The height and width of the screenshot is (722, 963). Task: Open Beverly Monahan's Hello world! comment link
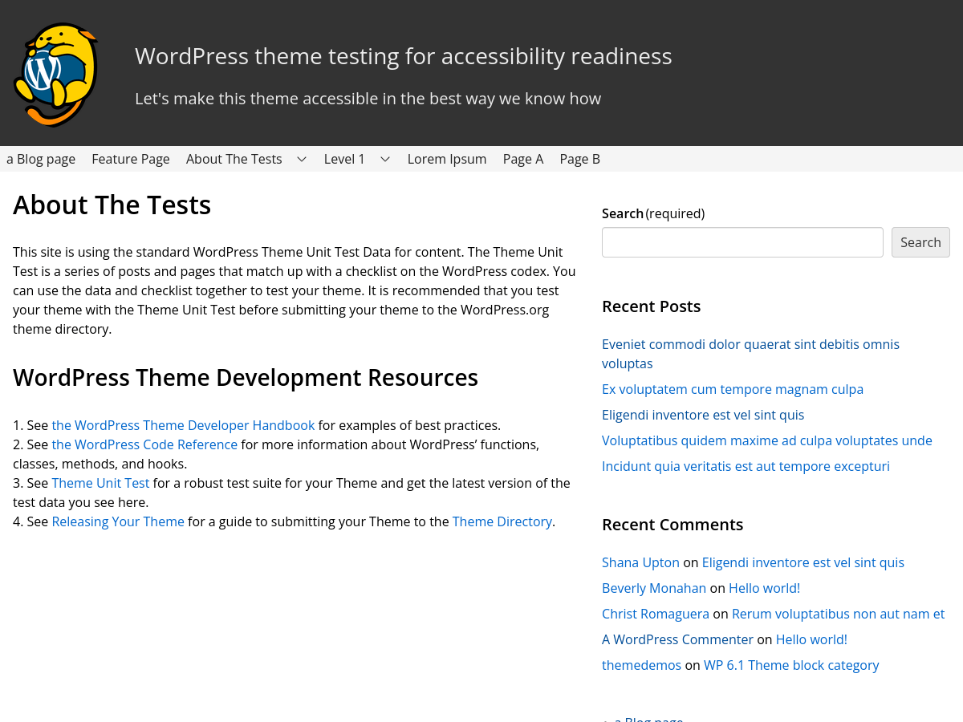pos(764,588)
